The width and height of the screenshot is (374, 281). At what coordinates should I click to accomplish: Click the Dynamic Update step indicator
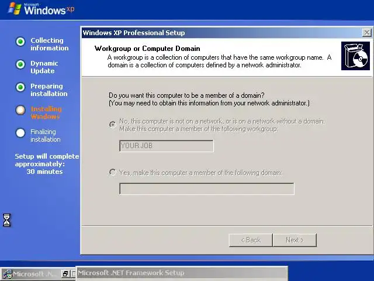20,64
